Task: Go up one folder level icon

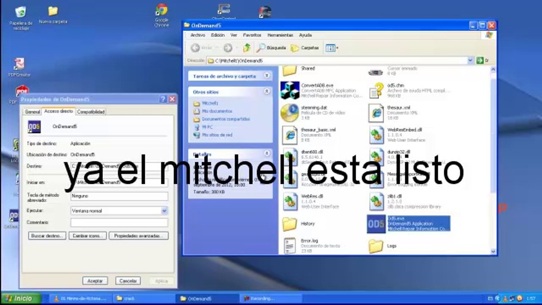Action: point(246,48)
